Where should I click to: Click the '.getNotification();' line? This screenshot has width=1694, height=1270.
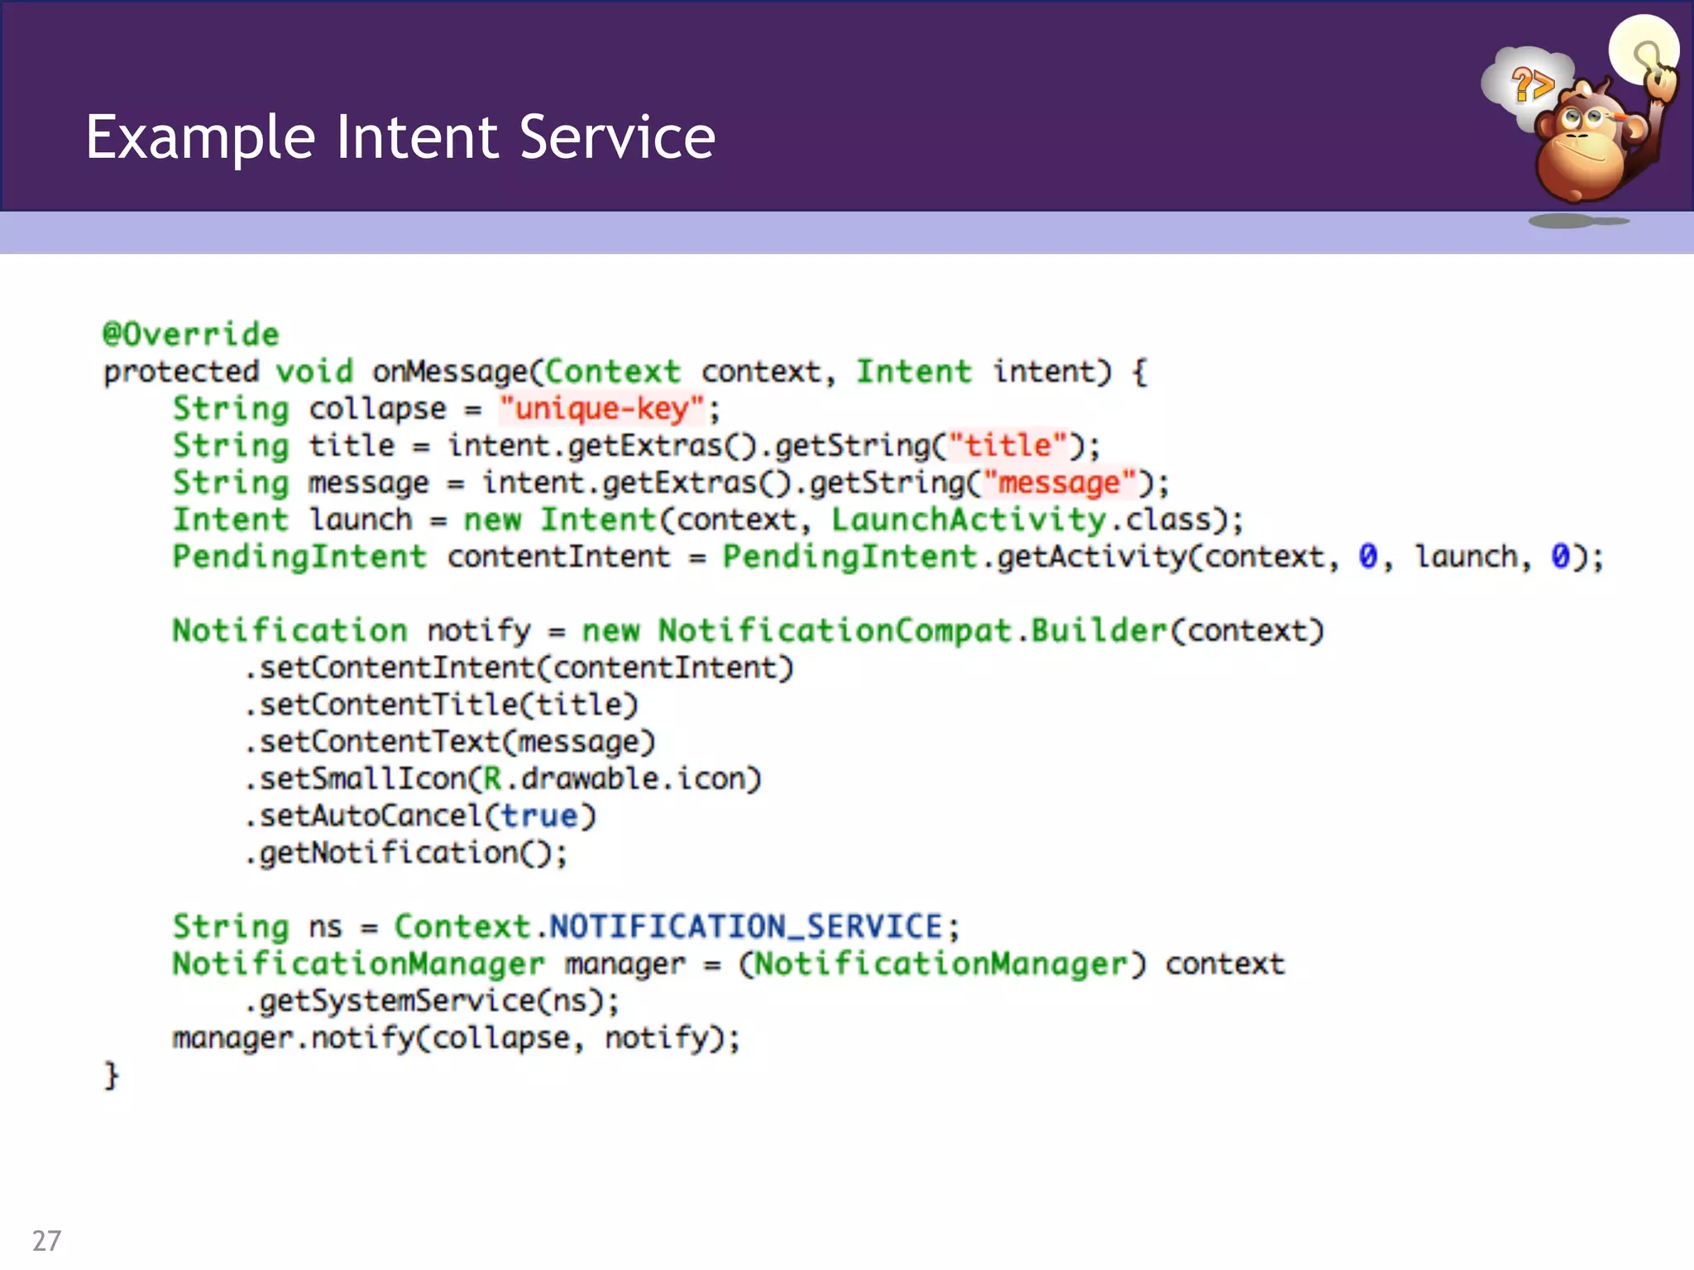407,853
